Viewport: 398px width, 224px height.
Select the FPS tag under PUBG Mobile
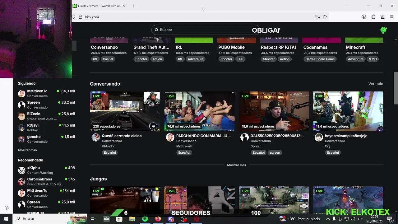point(240,59)
